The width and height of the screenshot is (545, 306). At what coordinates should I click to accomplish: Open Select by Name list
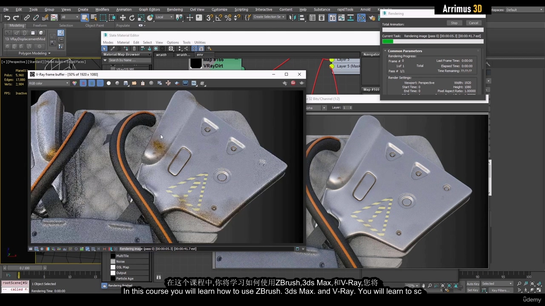94,17
